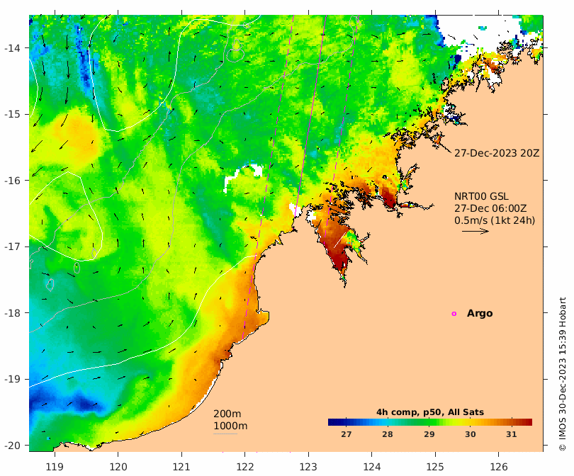574x476 pixels.
Task: Click the colorbar tick label '29'
Action: [429, 434]
